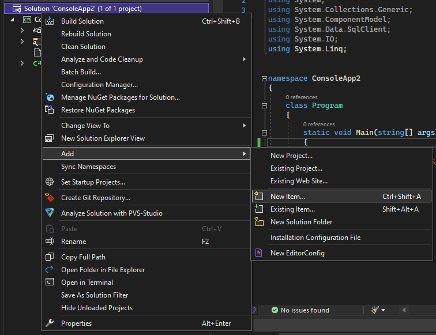Select the Solution 'ConsoleApp2' root node
The width and height of the screenshot is (436, 335).
click(x=82, y=9)
